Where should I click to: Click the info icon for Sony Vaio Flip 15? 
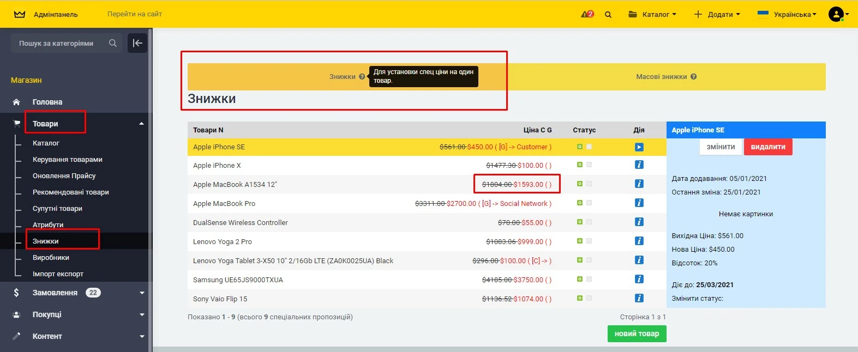point(639,298)
